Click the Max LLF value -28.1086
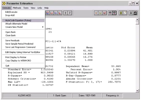Screen dimensions: 141x101 [x=47, y=82]
